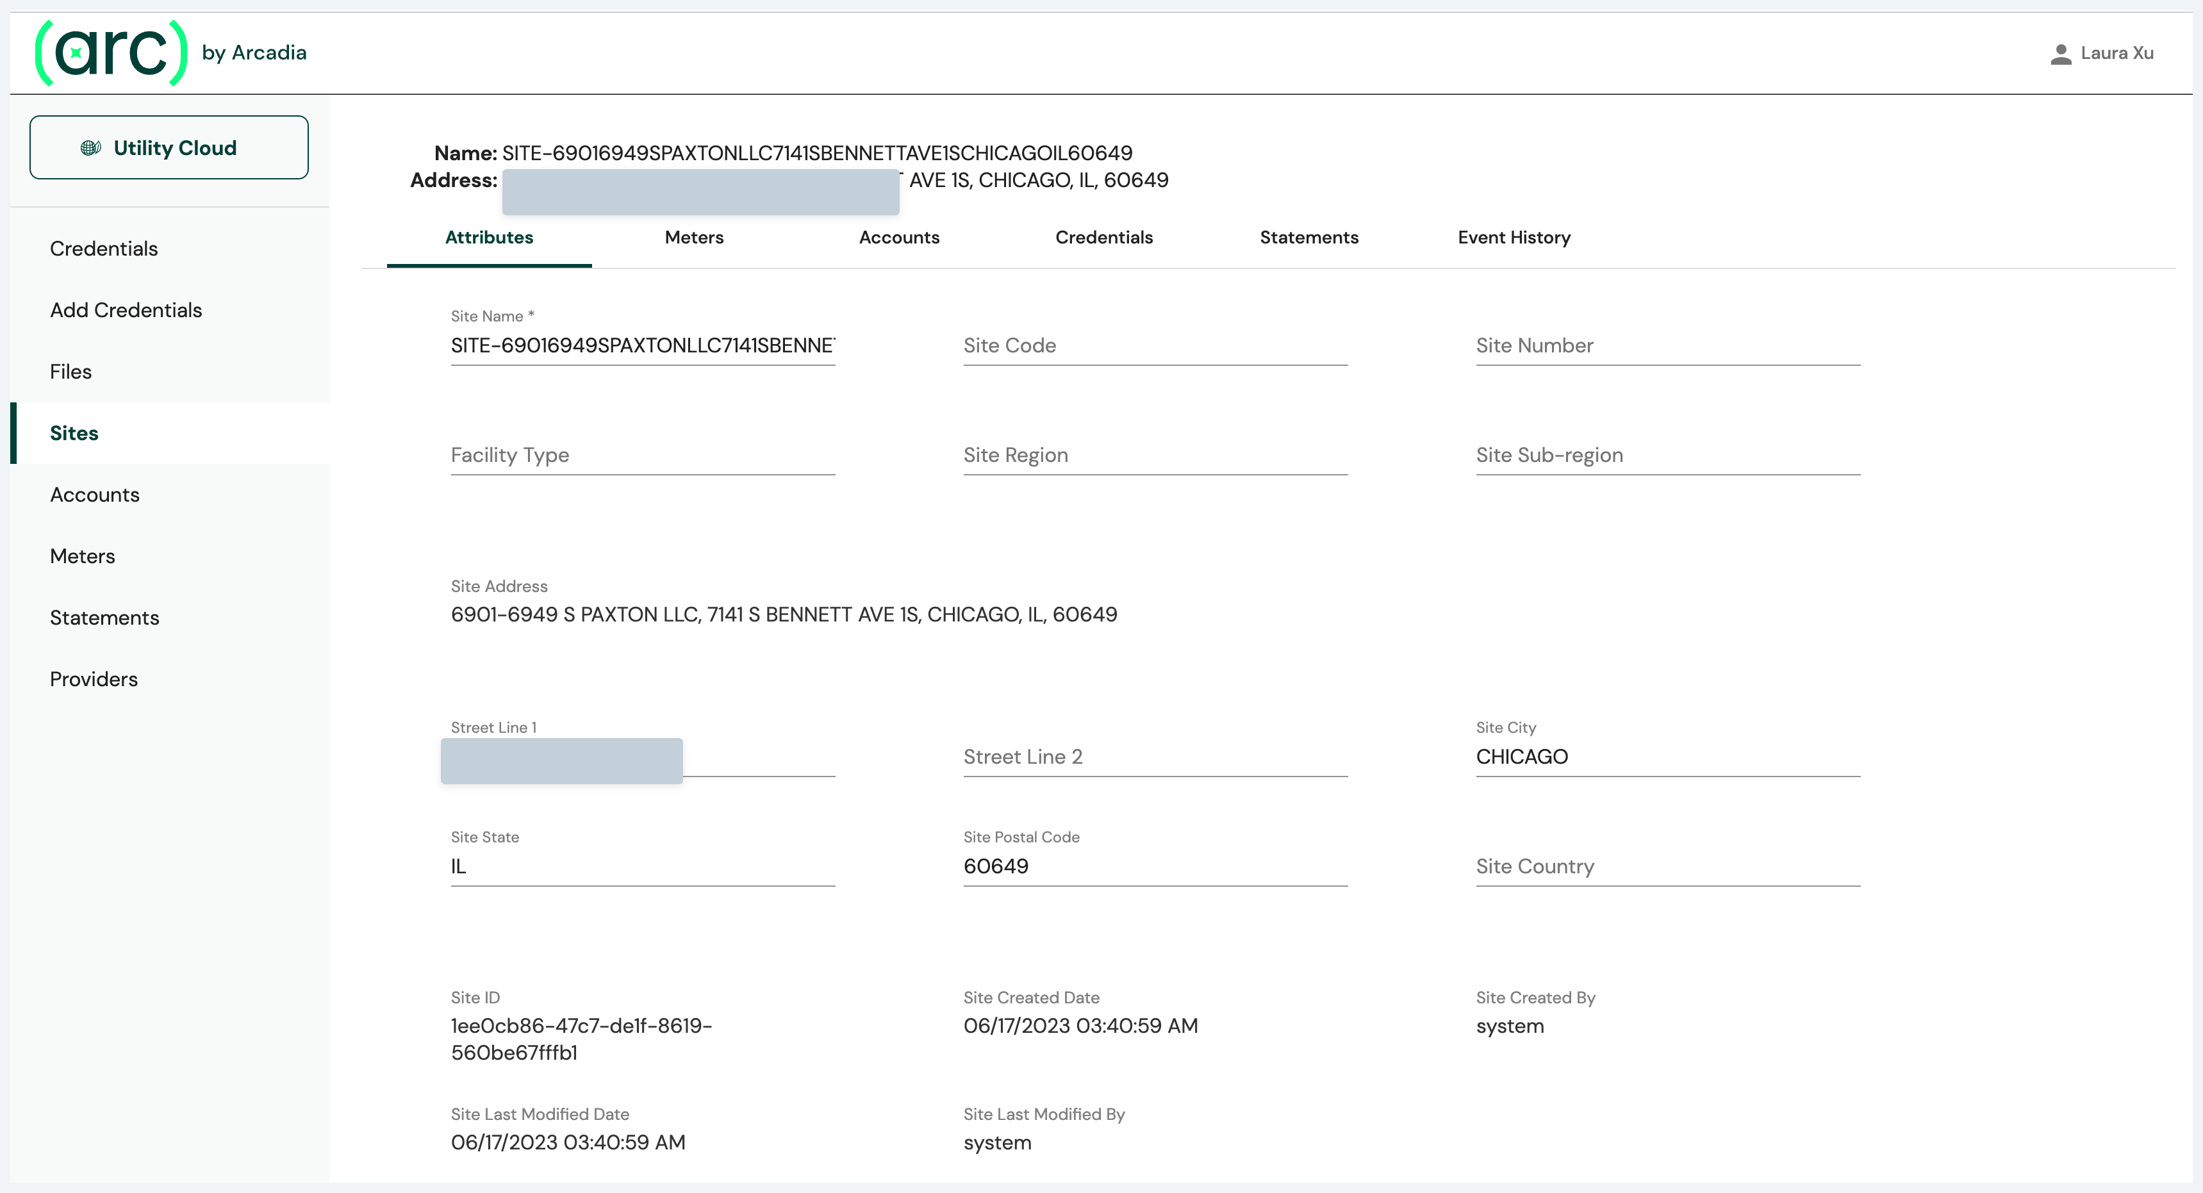This screenshot has width=2203, height=1193.
Task: Click the Site Postal Code field
Action: (1155, 866)
